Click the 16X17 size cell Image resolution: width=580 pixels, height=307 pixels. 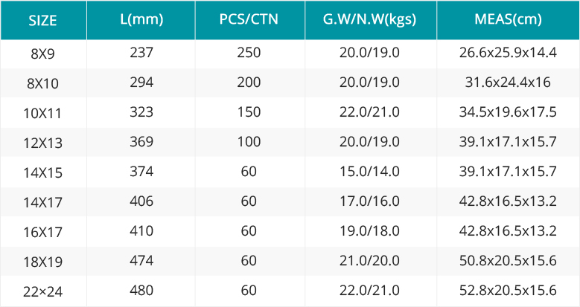(43, 232)
